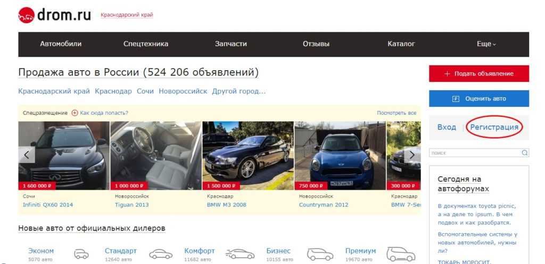The height and width of the screenshot is (264, 545).
Task: Open forum topic about toyota picnic documents
Action: click(x=477, y=214)
